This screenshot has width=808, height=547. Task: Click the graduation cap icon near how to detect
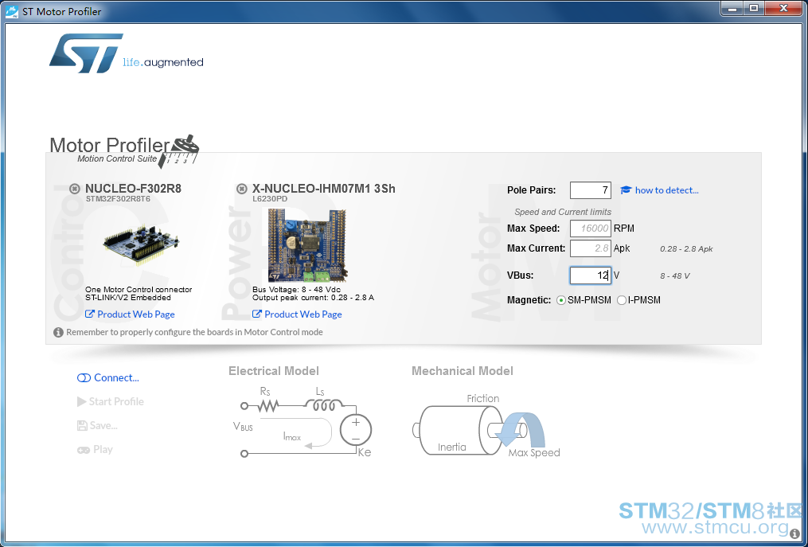point(626,190)
